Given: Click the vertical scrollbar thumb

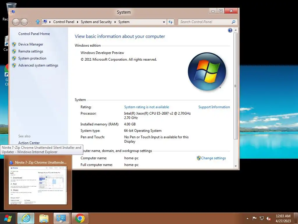Looking at the screenshot, I should pos(236,86).
